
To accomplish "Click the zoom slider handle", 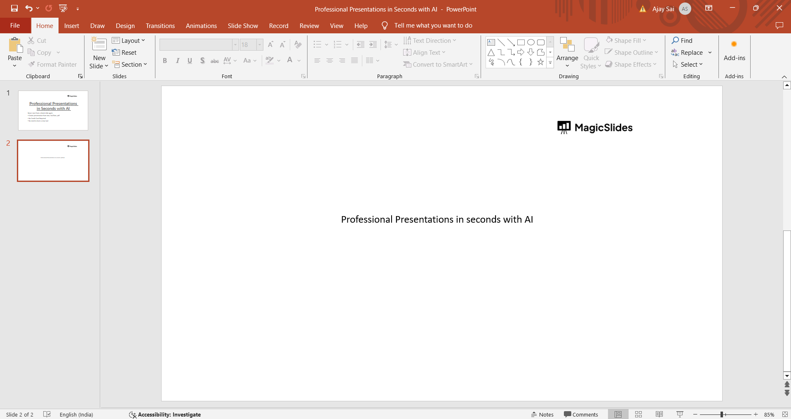I will (x=722, y=414).
